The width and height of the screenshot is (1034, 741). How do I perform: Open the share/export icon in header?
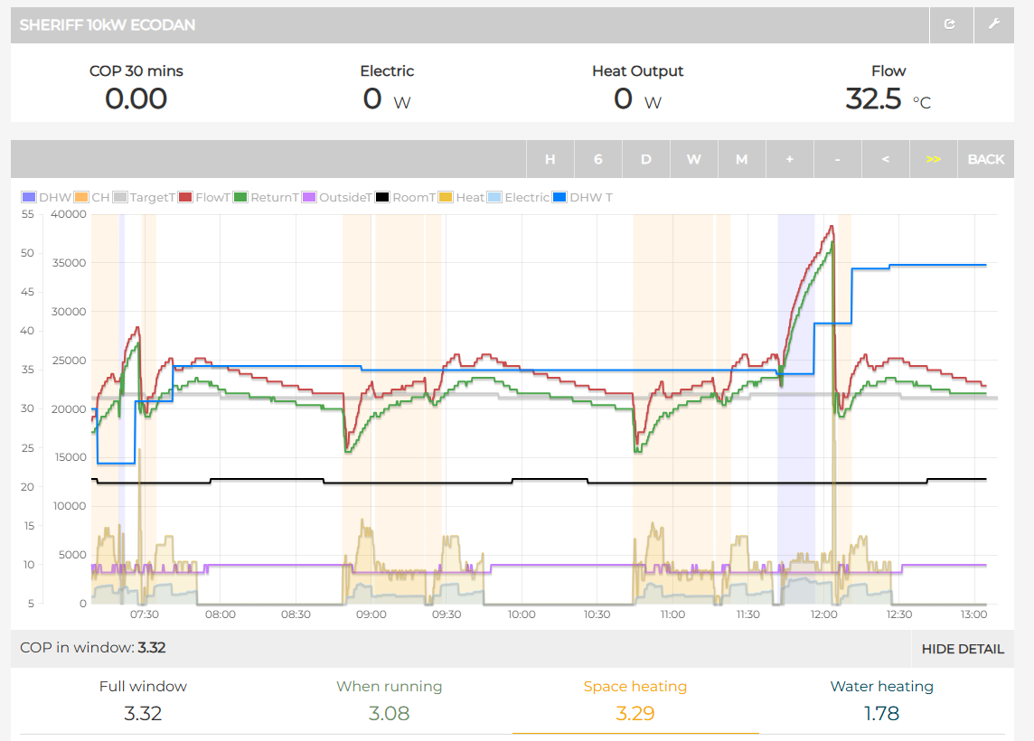pyautogui.click(x=950, y=24)
